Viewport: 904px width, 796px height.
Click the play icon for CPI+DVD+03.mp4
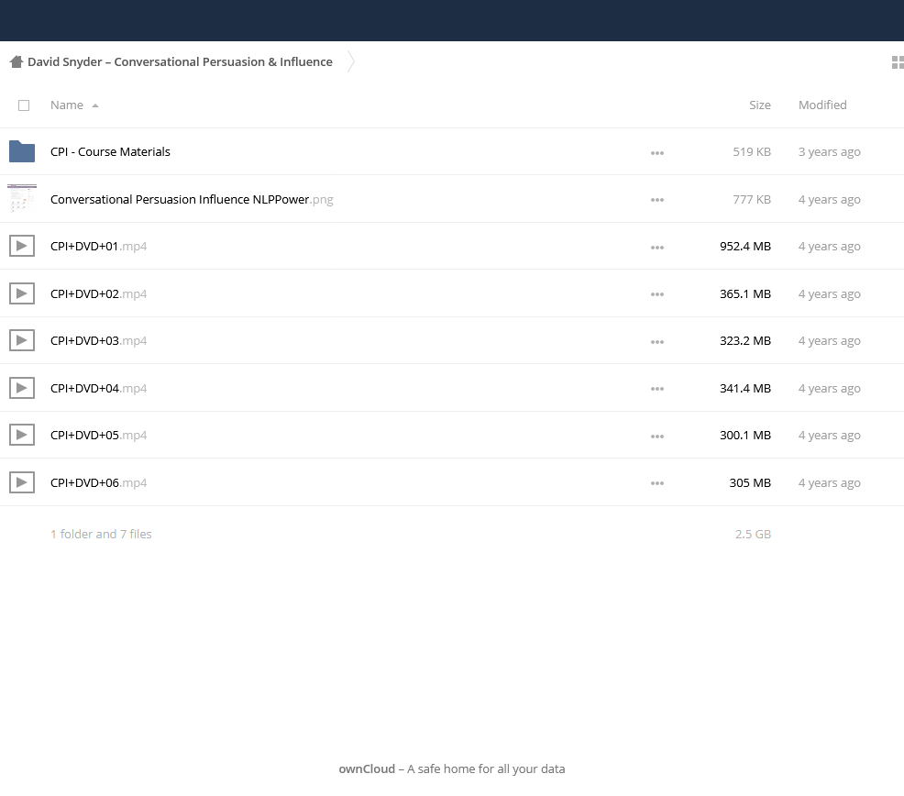pyautogui.click(x=22, y=341)
